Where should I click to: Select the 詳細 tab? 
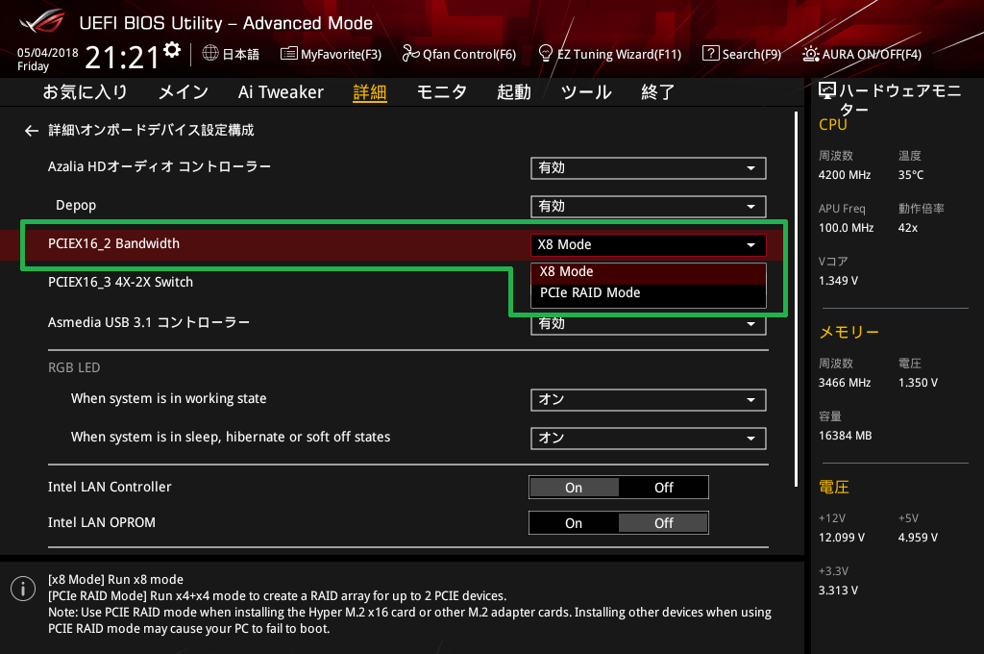click(x=370, y=92)
